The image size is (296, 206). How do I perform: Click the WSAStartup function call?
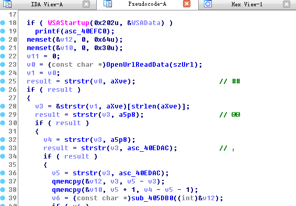pyautogui.click(x=69, y=23)
